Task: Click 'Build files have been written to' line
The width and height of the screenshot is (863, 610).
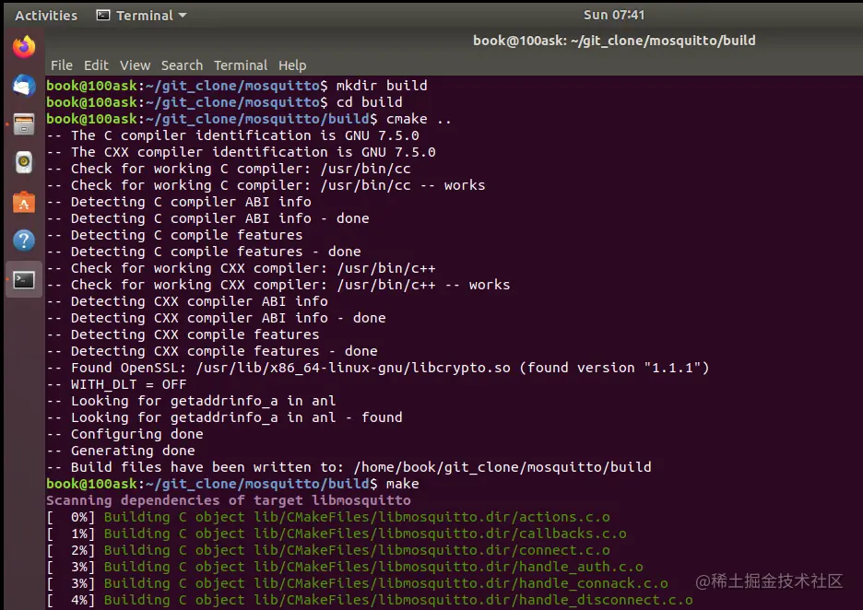Action: tap(349, 467)
